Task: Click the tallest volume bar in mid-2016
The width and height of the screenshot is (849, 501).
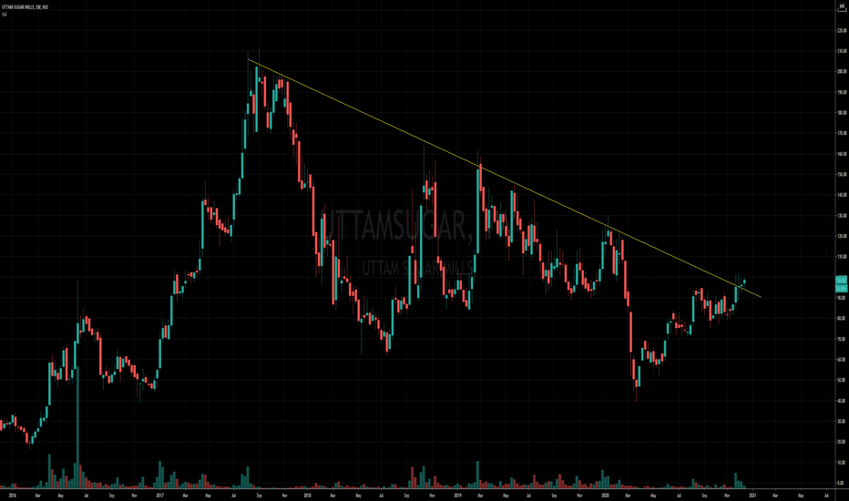Action: (77, 427)
